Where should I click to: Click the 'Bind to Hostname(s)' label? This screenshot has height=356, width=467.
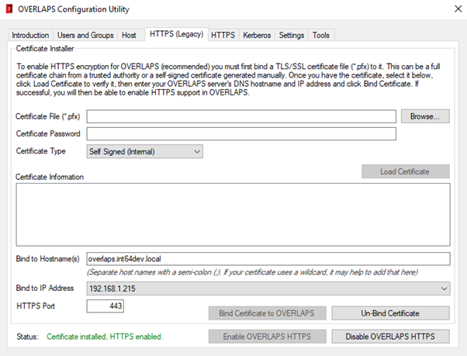[47, 259]
